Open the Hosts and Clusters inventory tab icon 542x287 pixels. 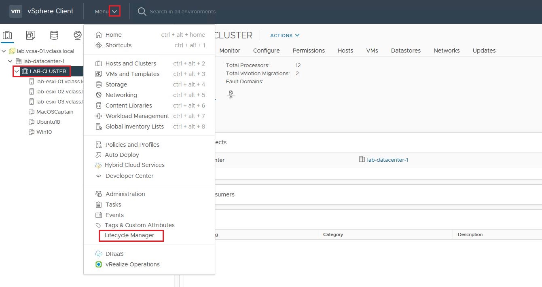pos(7,35)
